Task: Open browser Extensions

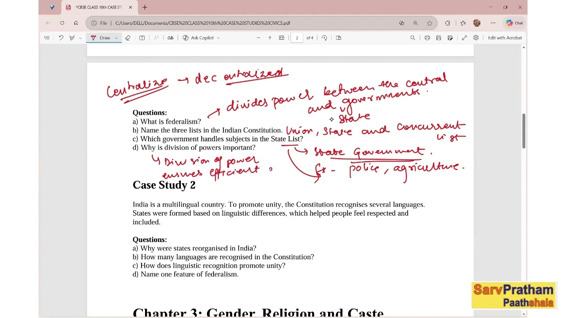Action: (x=447, y=23)
